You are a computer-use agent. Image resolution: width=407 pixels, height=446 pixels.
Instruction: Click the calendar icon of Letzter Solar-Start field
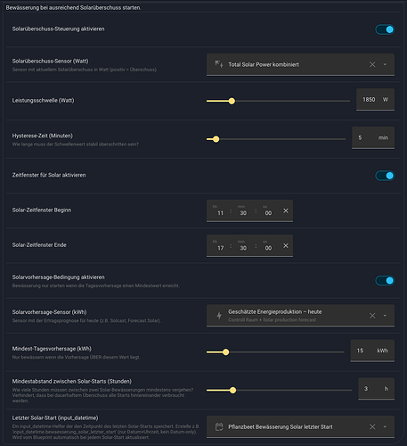[219, 427]
